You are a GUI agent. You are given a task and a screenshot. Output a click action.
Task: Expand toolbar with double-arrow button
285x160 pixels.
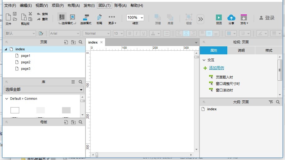(x=200, y=19)
